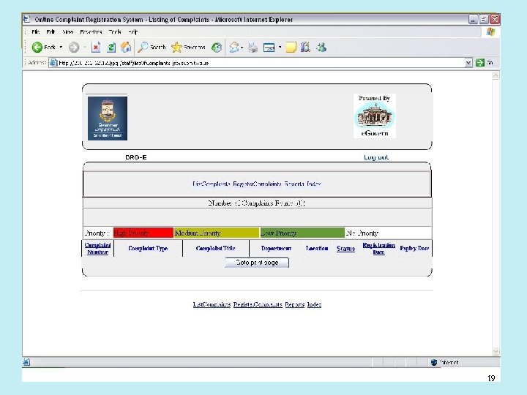
Task: Click the Complaint Type column header
Action: [x=148, y=249]
